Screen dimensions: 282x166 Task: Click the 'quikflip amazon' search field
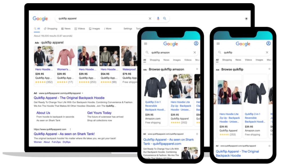171,52
